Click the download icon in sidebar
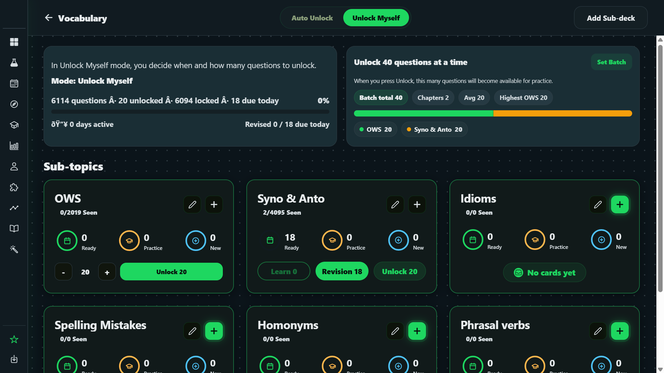Screen dimensions: 664x373 click(x=14, y=359)
